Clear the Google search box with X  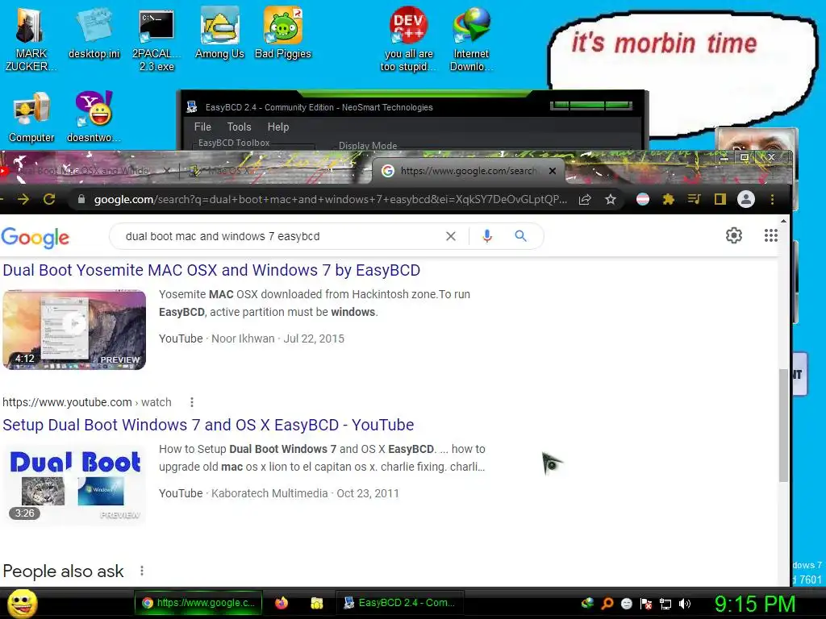point(450,236)
